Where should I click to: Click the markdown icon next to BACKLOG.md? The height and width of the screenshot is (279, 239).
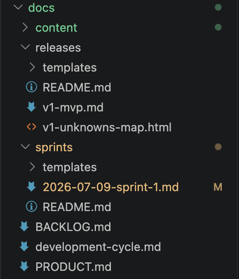click(24, 226)
